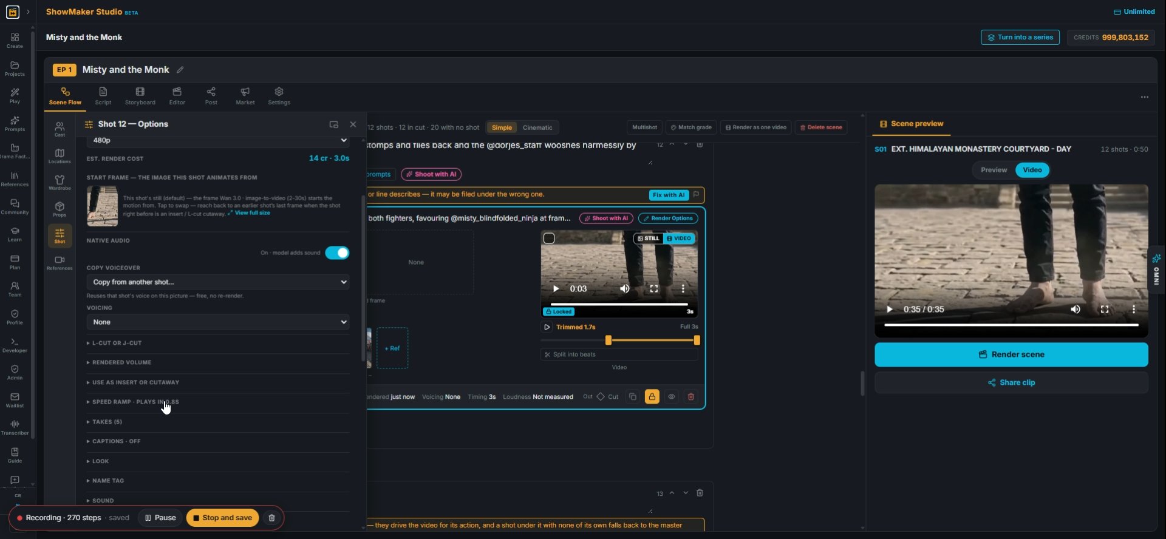Pop out the Shot 12 Options panel
Viewport: 1166px width, 539px height.
coord(333,124)
